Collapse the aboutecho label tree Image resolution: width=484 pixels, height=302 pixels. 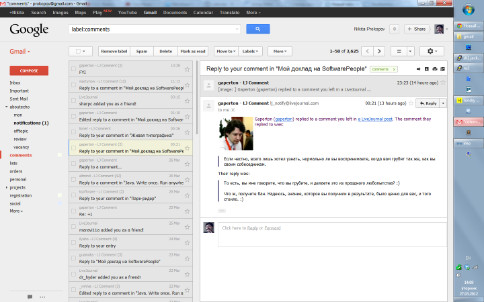coord(7,107)
